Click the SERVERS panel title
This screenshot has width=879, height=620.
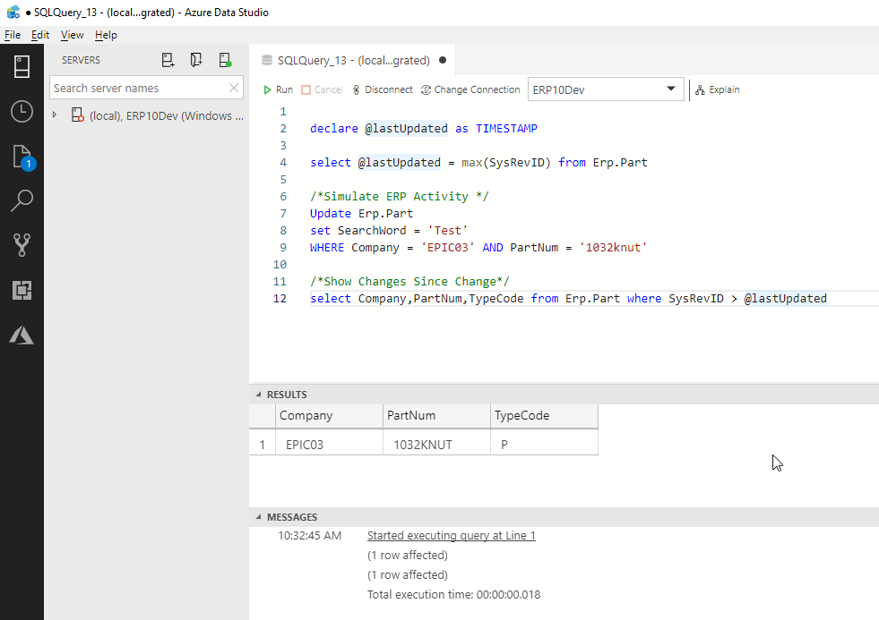[81, 60]
